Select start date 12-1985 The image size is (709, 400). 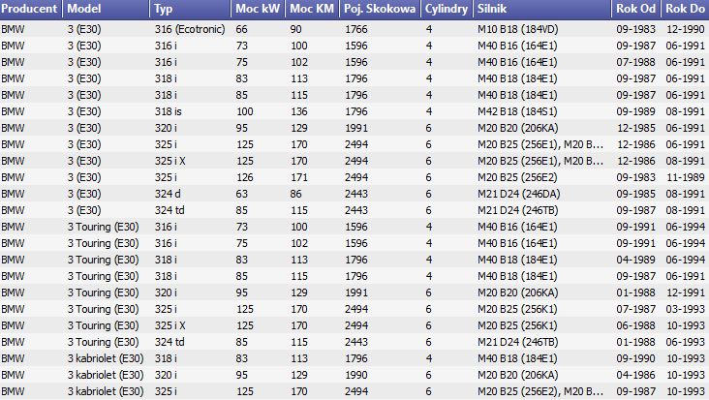point(635,128)
